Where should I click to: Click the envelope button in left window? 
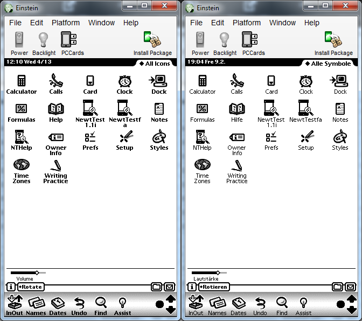[170, 287]
